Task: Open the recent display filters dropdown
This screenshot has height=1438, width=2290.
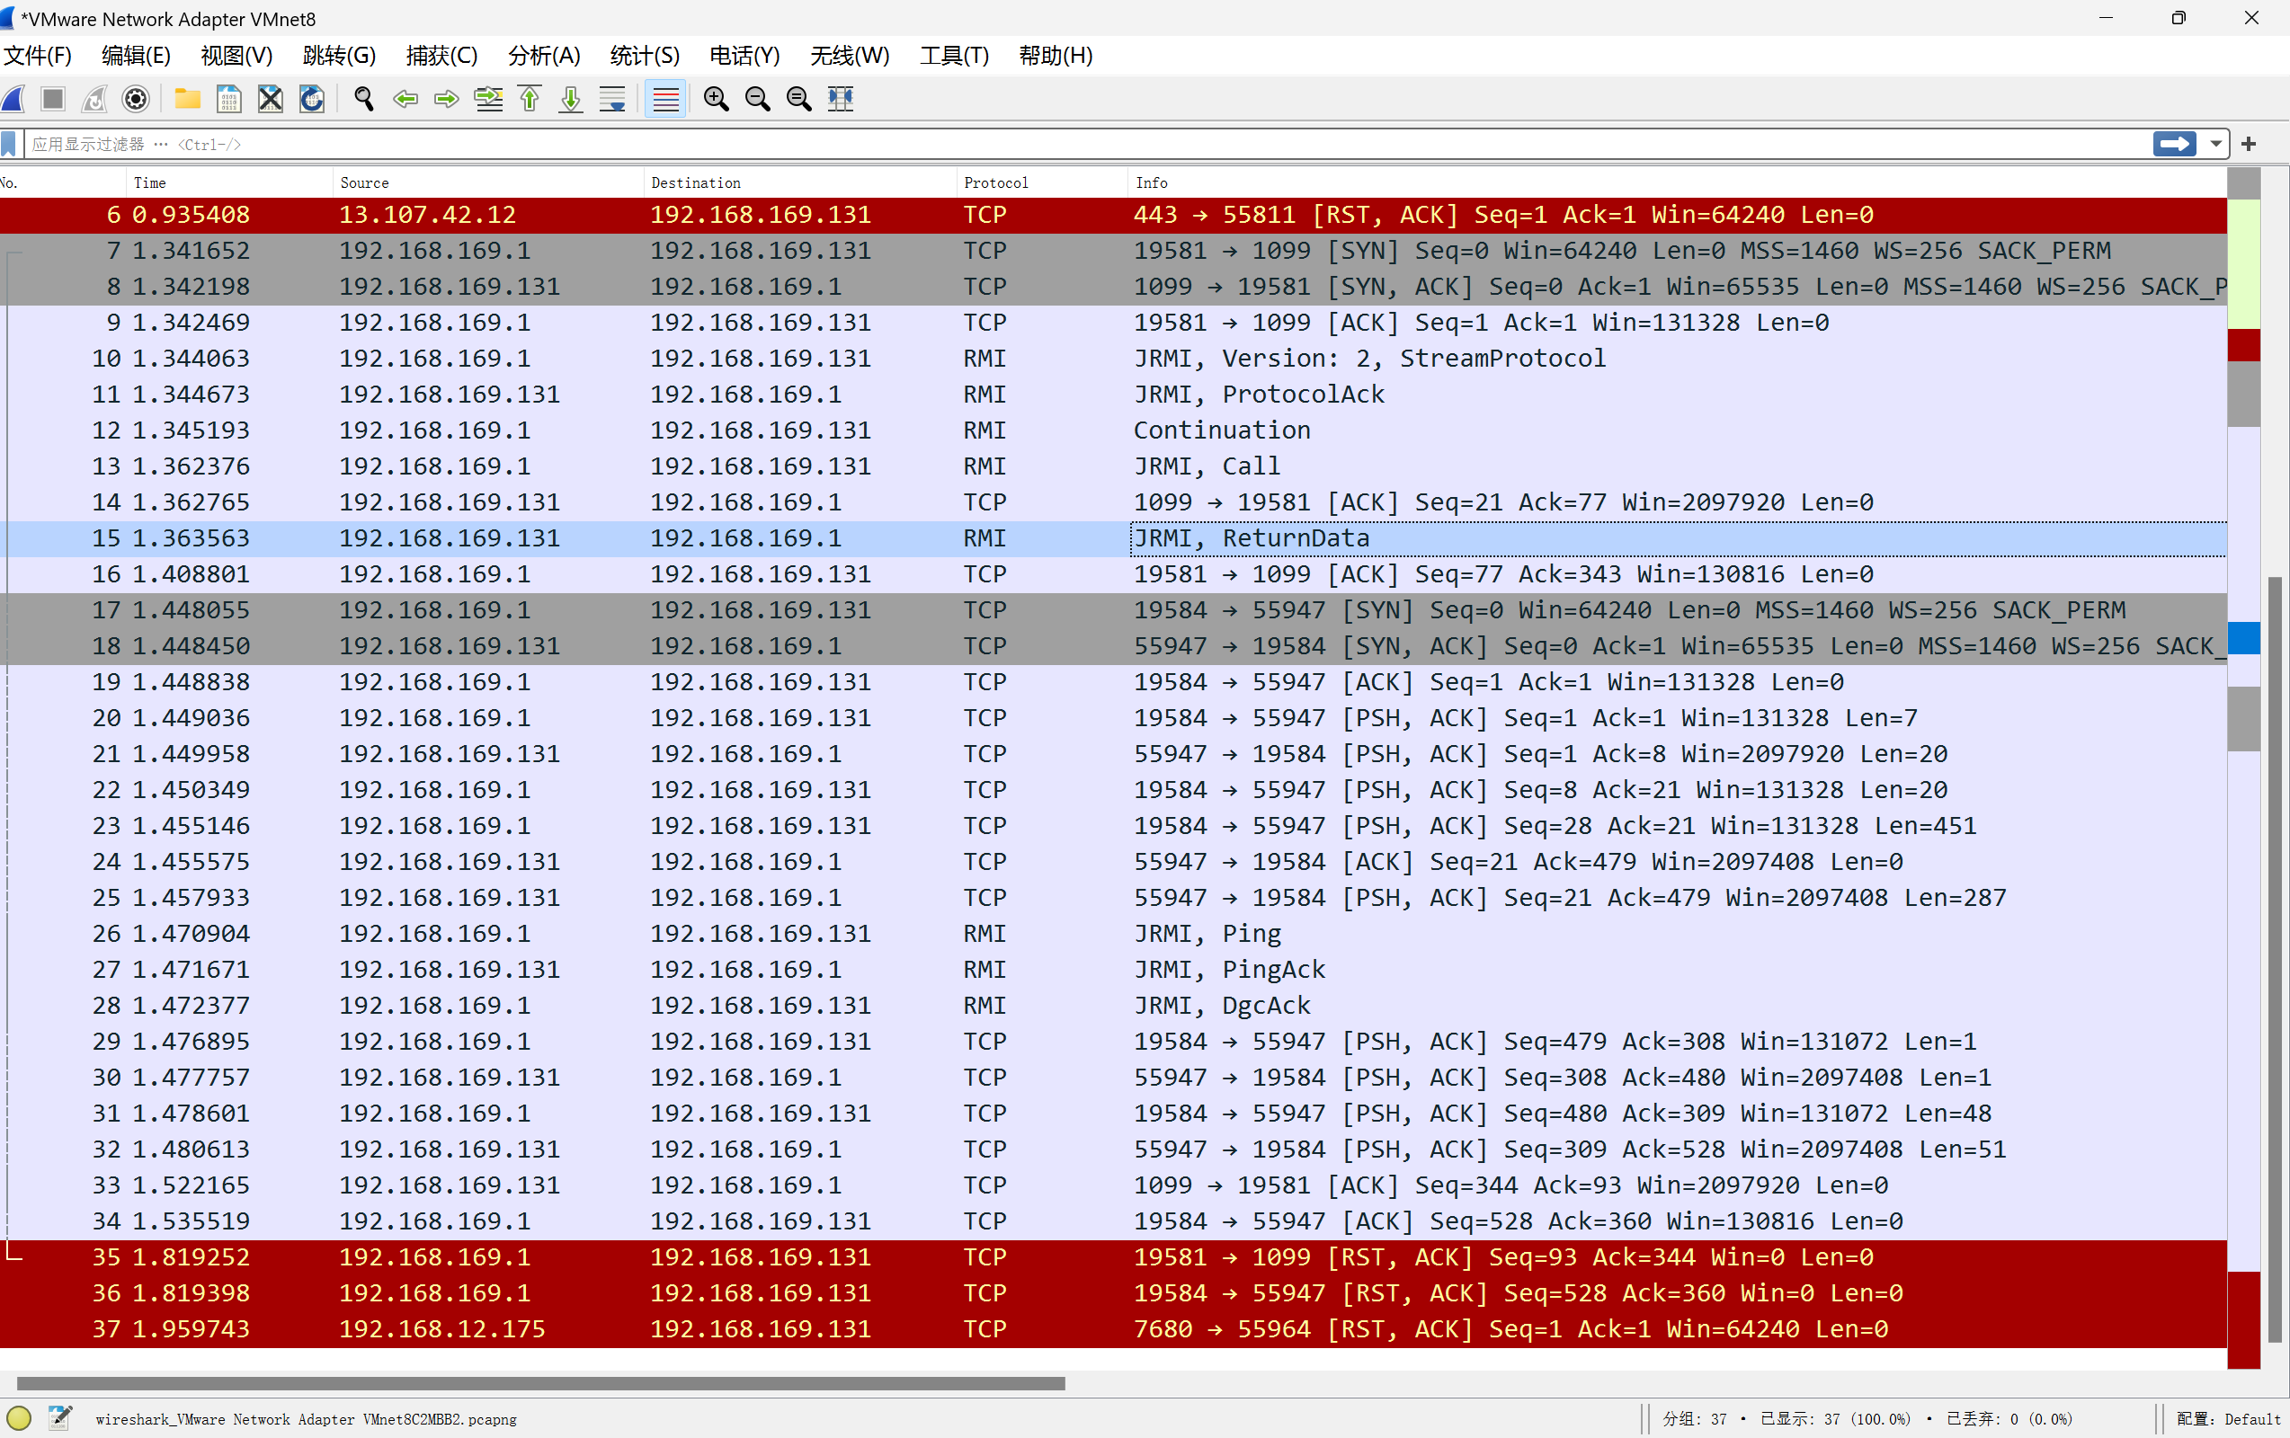Action: (x=2215, y=145)
